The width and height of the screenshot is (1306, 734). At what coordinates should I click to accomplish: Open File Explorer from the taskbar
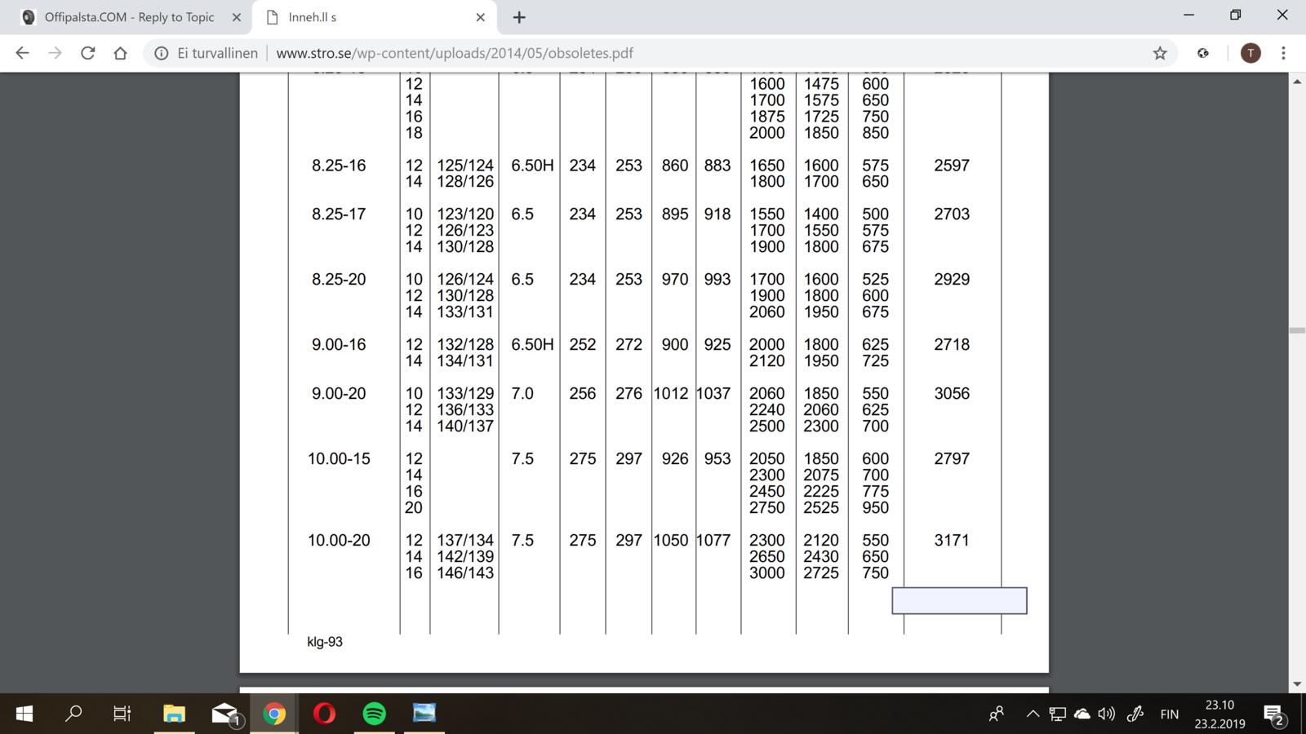[x=174, y=714]
